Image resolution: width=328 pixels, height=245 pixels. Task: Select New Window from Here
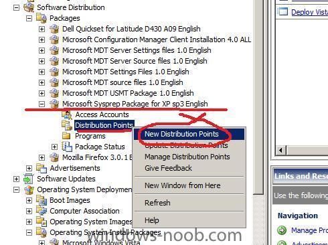point(189,185)
